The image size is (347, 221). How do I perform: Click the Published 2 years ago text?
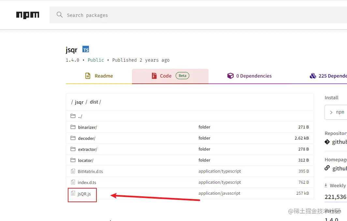click(x=141, y=60)
